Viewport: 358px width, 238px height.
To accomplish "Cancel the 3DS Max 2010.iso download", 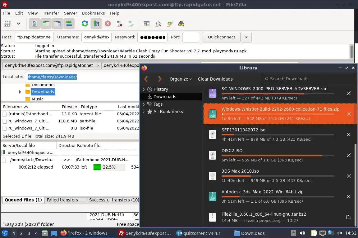I will click(349, 176).
